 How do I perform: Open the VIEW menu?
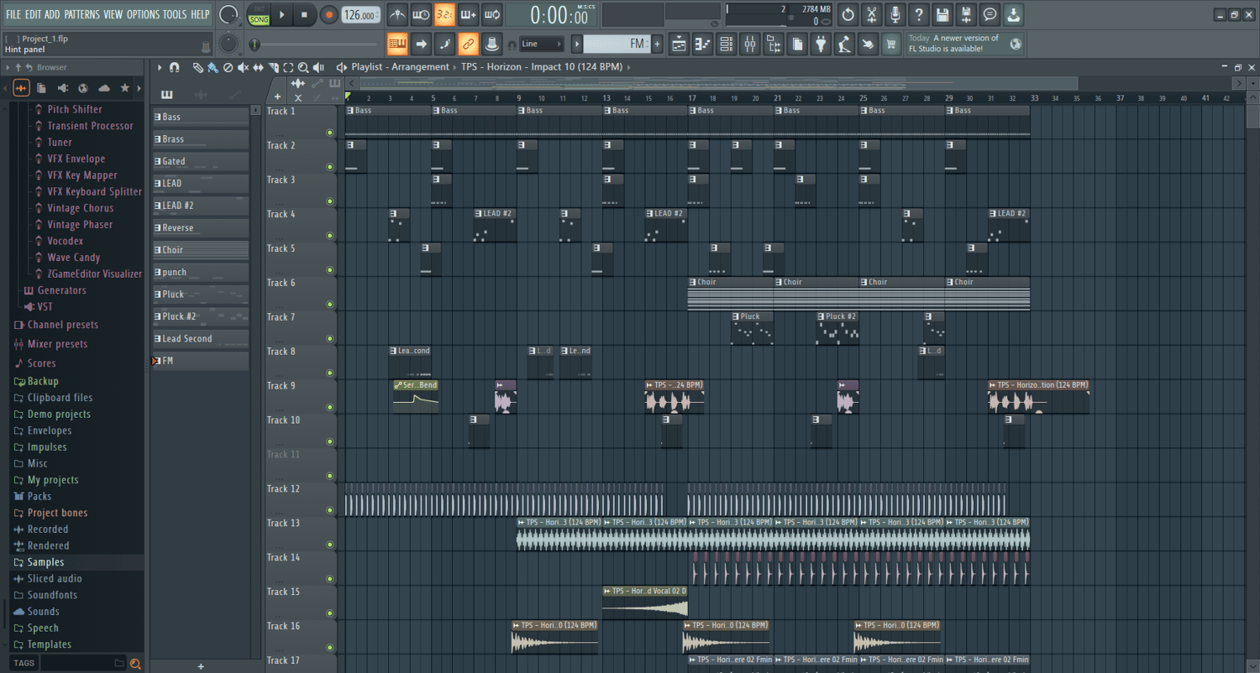(x=113, y=14)
